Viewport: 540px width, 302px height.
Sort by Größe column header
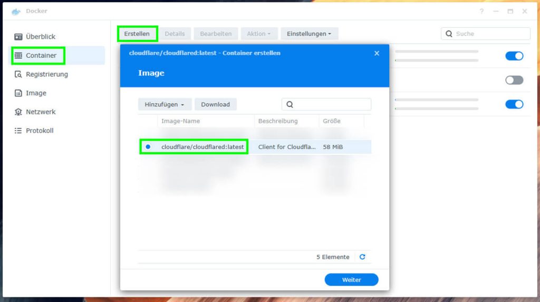[341, 121]
